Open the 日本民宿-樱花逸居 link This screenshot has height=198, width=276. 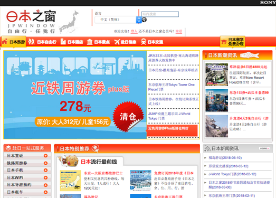click(x=173, y=70)
